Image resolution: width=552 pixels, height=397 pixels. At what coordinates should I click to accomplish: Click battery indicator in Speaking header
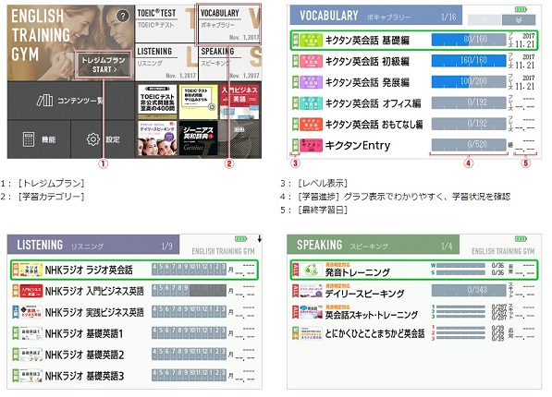(x=521, y=239)
